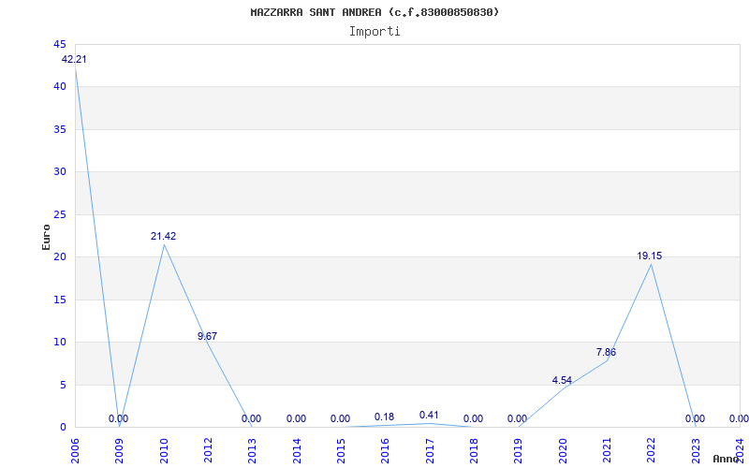Click the 0.00 value above year 2009
Screen dimensions: 749x468
pos(119,418)
